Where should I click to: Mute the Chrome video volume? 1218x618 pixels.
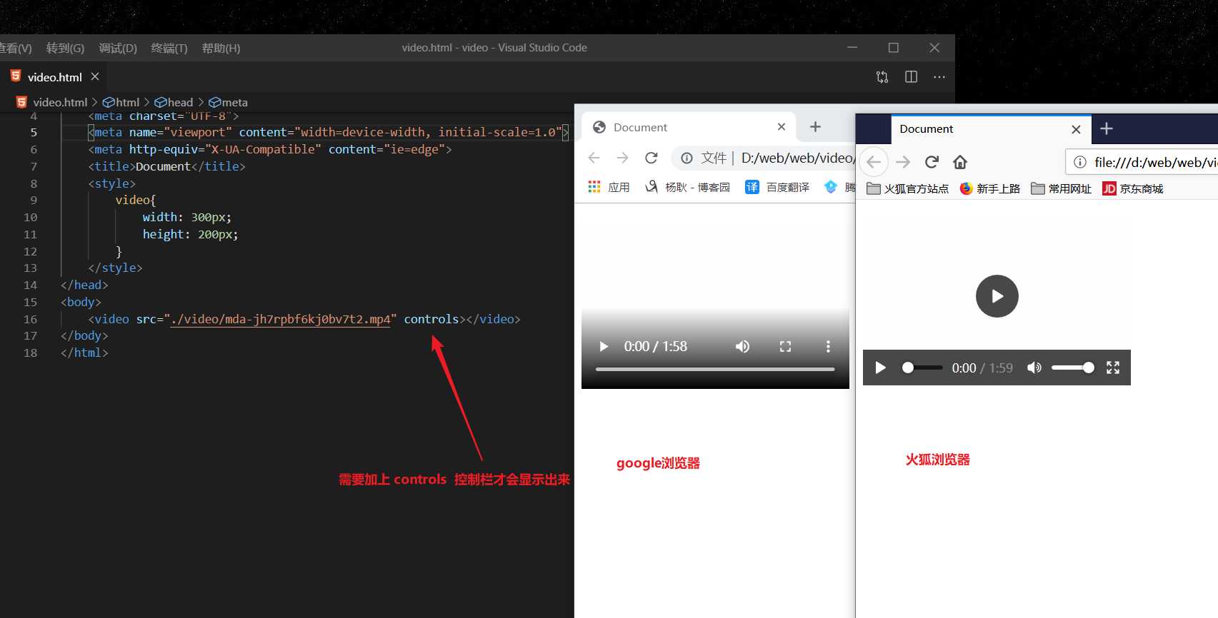pos(743,346)
